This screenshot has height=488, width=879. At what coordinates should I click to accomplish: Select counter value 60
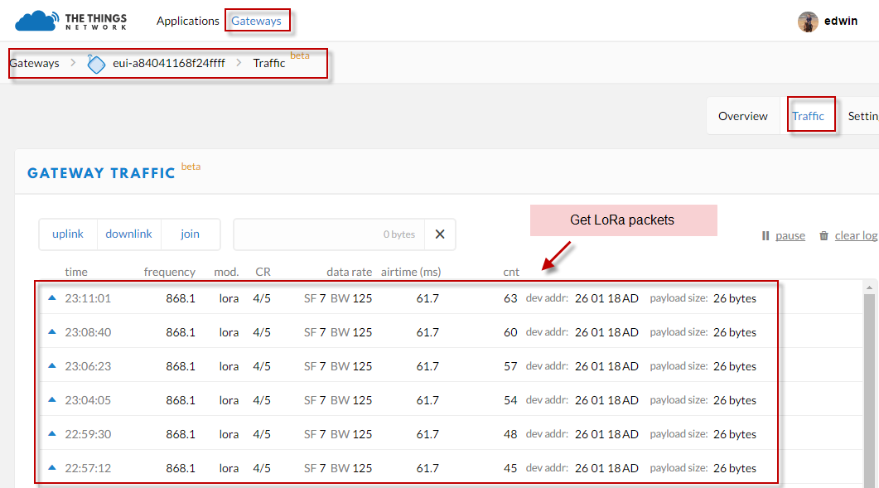point(510,332)
